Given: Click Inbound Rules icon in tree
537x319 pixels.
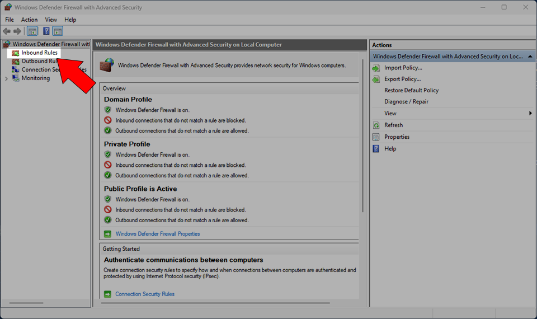Looking at the screenshot, I should pos(16,53).
